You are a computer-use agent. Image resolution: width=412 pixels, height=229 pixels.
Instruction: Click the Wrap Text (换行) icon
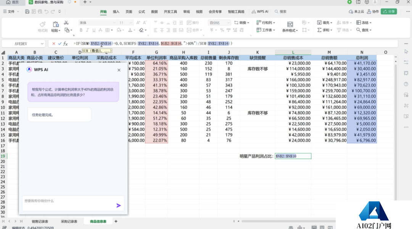[189, 23]
